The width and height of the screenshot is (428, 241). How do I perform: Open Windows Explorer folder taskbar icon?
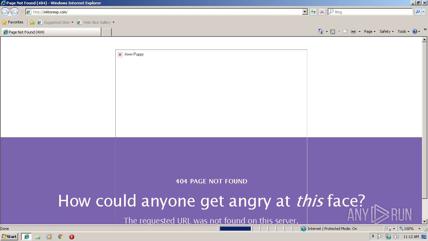(38, 237)
